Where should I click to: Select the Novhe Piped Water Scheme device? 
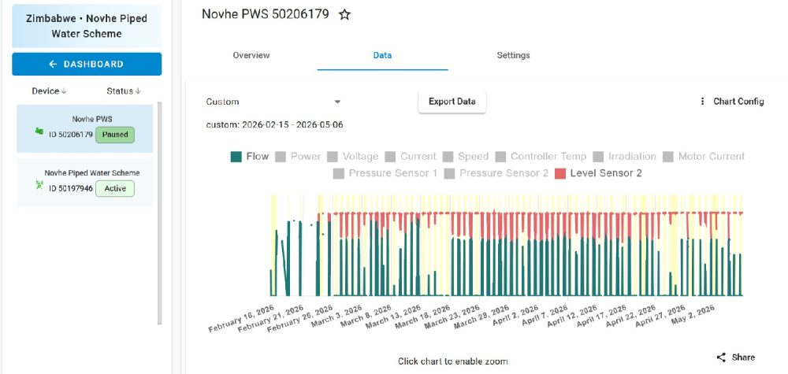84,183
